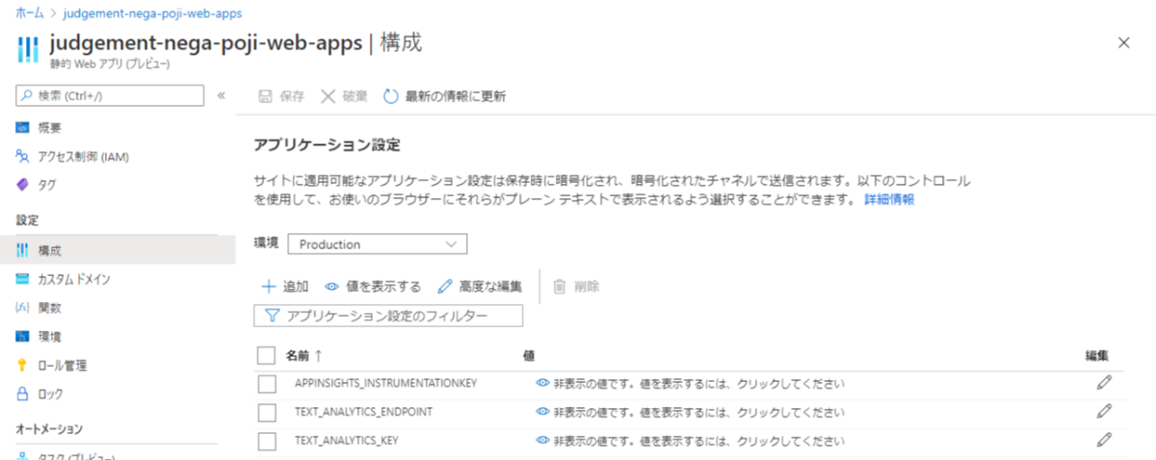This screenshot has width=1156, height=460.
Task: Edit TEXT_ANALYTICS_KEY with pencil icon
Action: [x=1104, y=439]
